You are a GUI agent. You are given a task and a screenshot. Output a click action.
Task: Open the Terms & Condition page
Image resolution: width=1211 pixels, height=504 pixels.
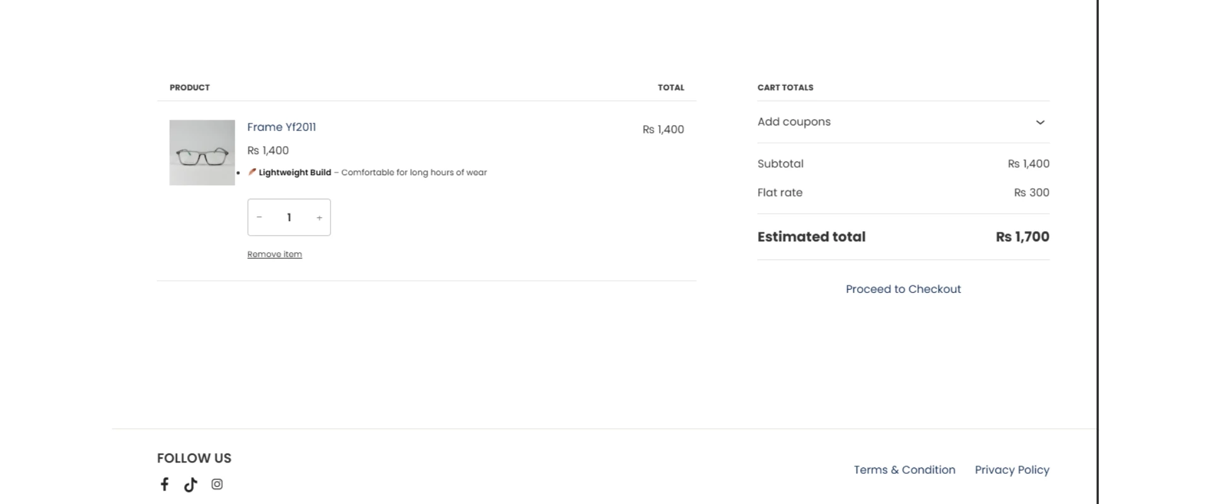click(904, 470)
